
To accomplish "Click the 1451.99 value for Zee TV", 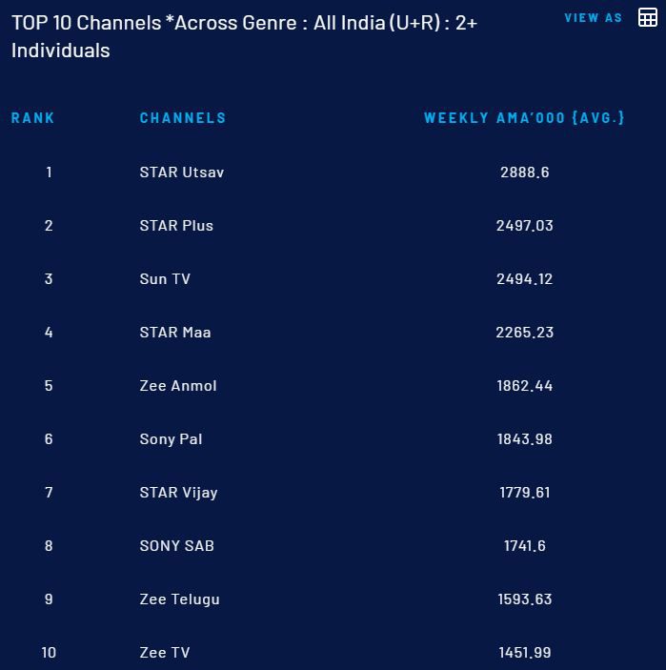I will [x=525, y=653].
